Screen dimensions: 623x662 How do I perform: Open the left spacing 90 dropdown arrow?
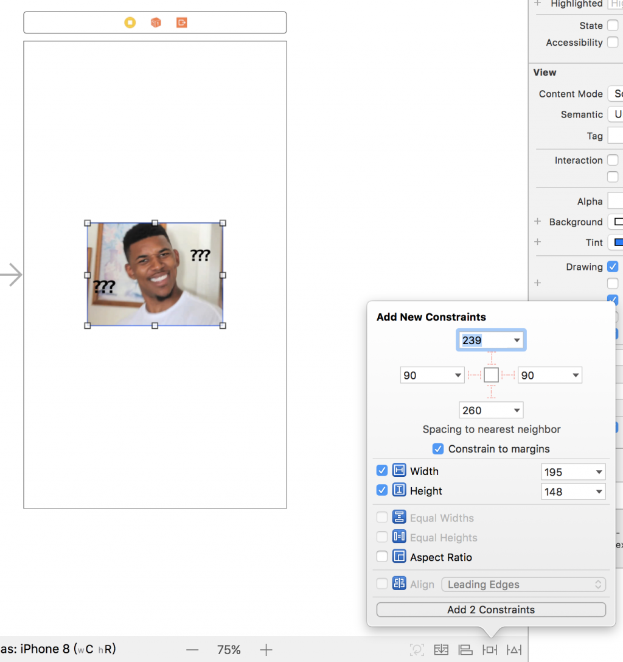[458, 375]
